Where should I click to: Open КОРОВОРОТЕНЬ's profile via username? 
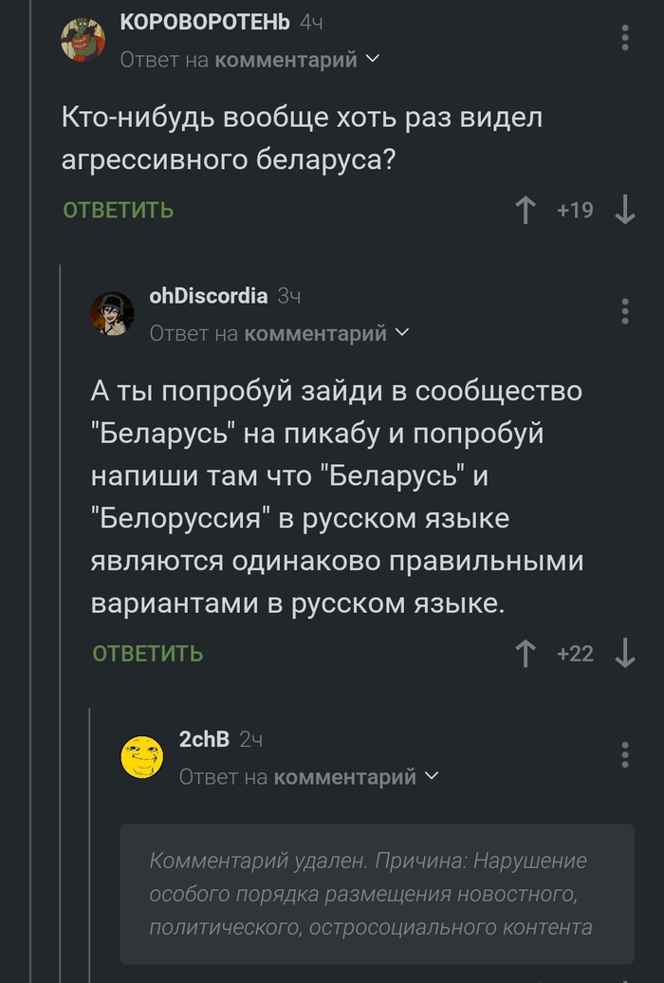click(204, 21)
